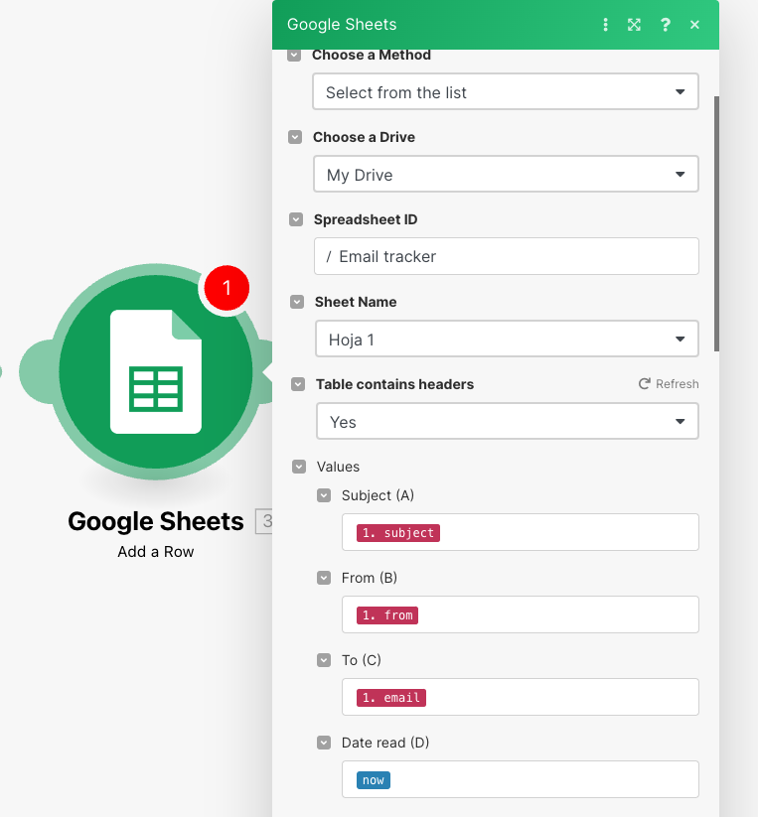Click the module number box beside Google Sheets

264,521
